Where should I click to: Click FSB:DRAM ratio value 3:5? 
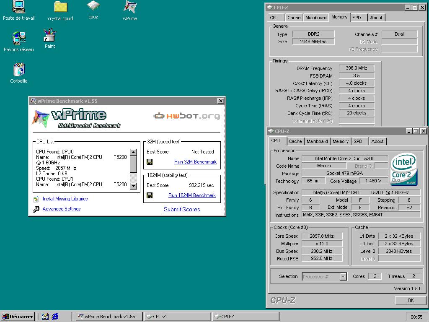pyautogui.click(x=357, y=75)
